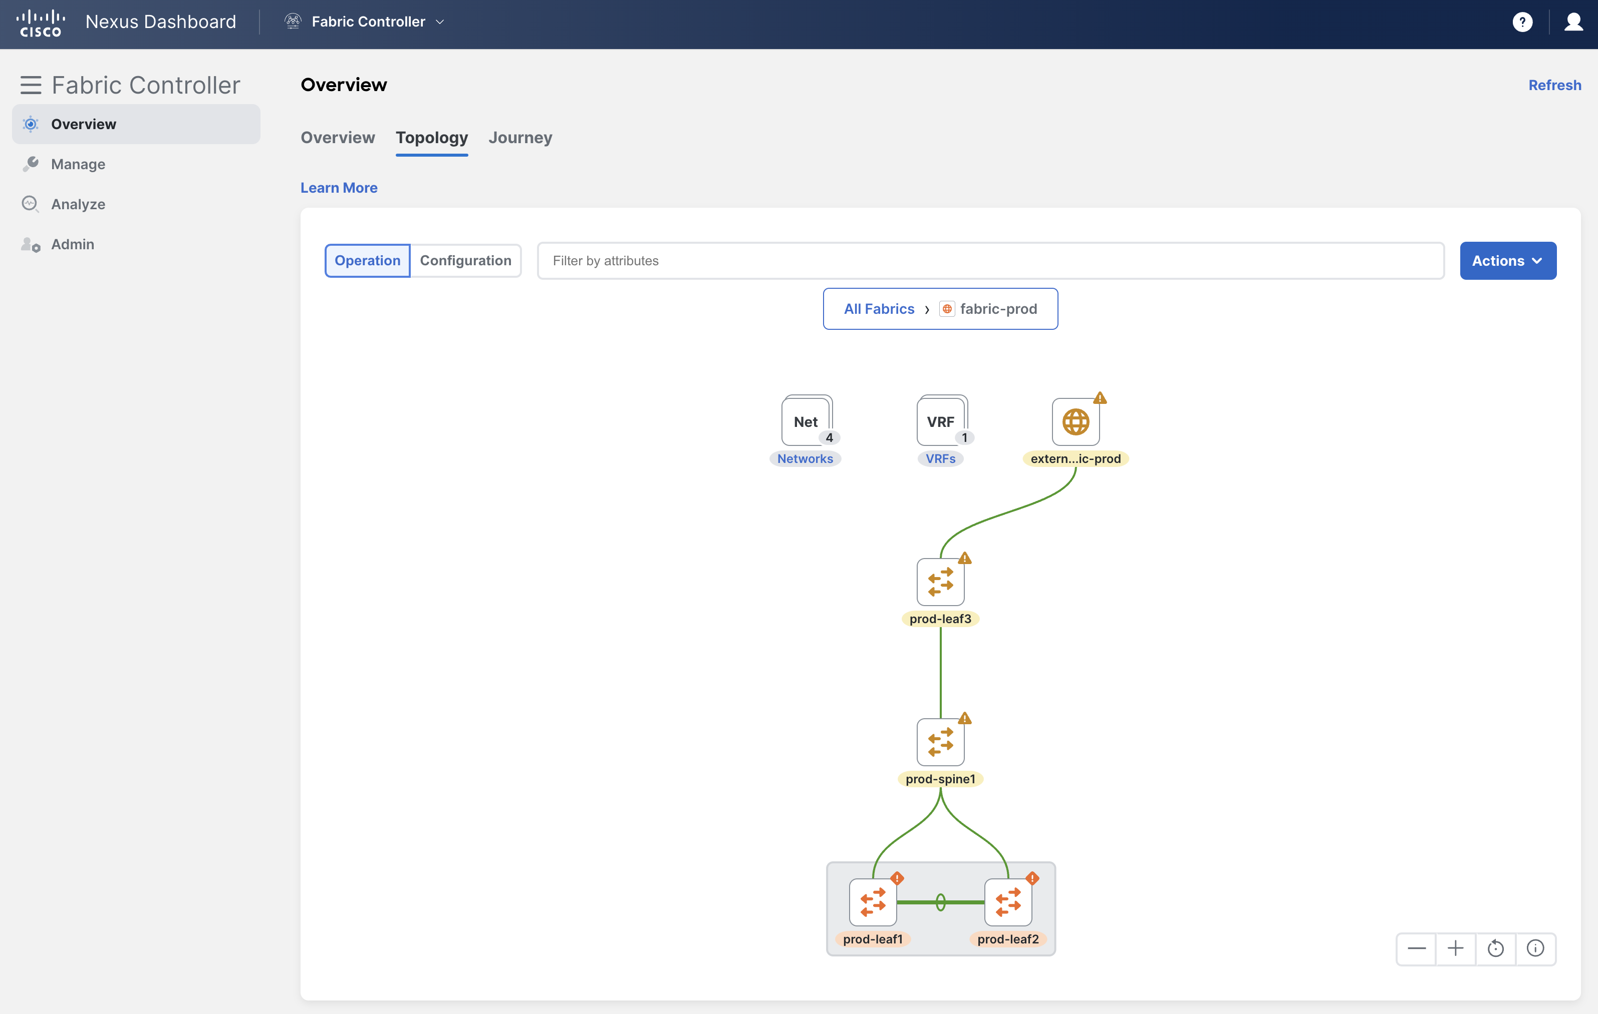Click the prod-leaf2 label
1598x1014 pixels.
(x=1008, y=939)
